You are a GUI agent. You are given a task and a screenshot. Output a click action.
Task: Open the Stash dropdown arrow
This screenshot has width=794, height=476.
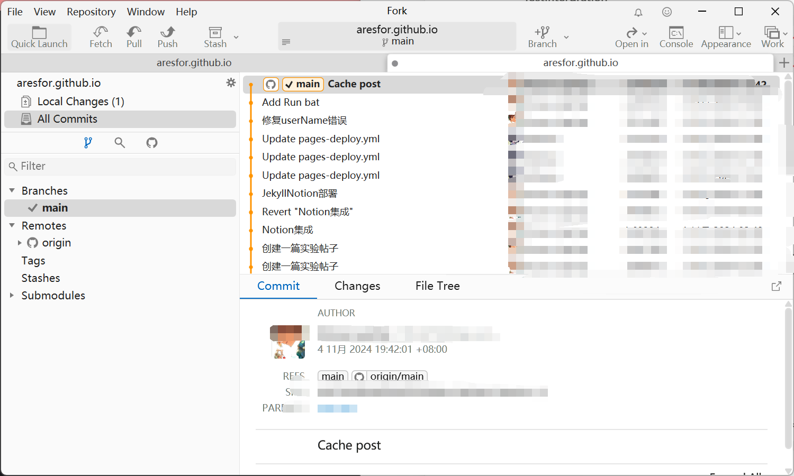pyautogui.click(x=236, y=37)
